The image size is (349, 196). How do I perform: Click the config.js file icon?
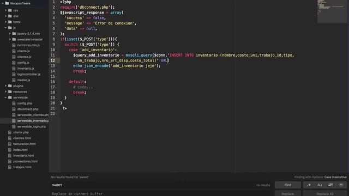(14, 63)
